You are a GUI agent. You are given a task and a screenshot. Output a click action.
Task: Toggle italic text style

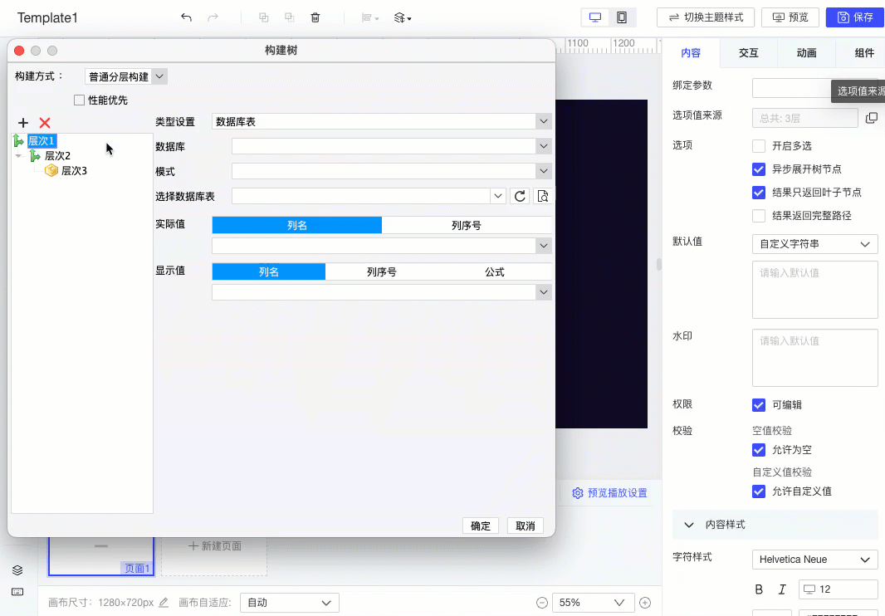[x=782, y=589]
